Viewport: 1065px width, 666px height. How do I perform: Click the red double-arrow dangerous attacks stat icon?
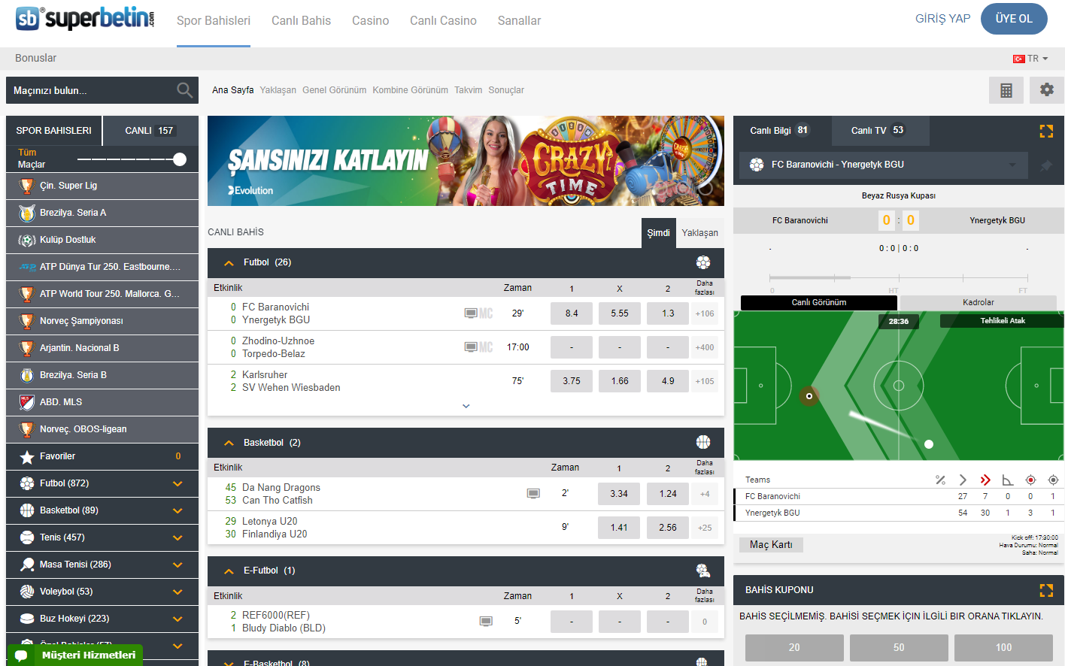pyautogui.click(x=985, y=480)
